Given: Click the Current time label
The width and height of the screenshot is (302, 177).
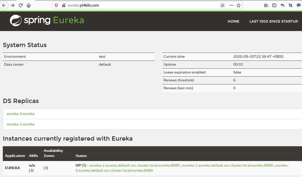Looking at the screenshot, I should [x=174, y=56].
